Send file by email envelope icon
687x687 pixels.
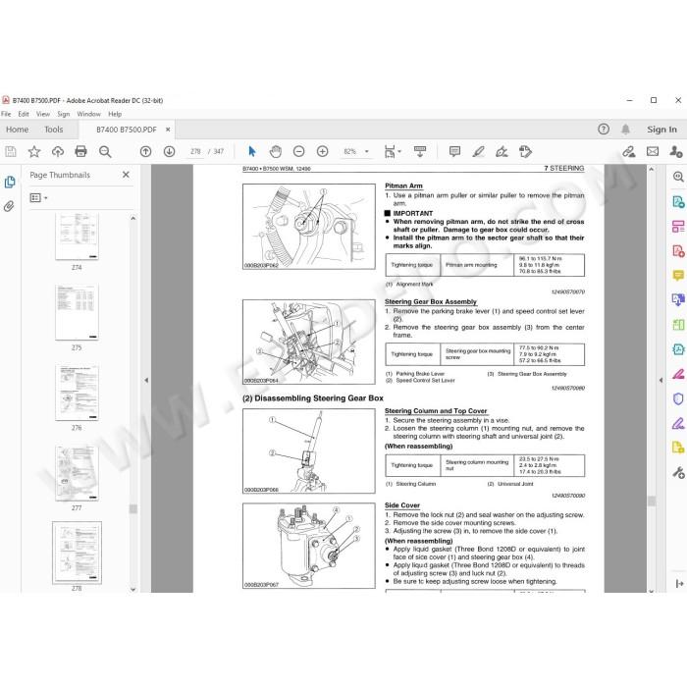pos(653,151)
